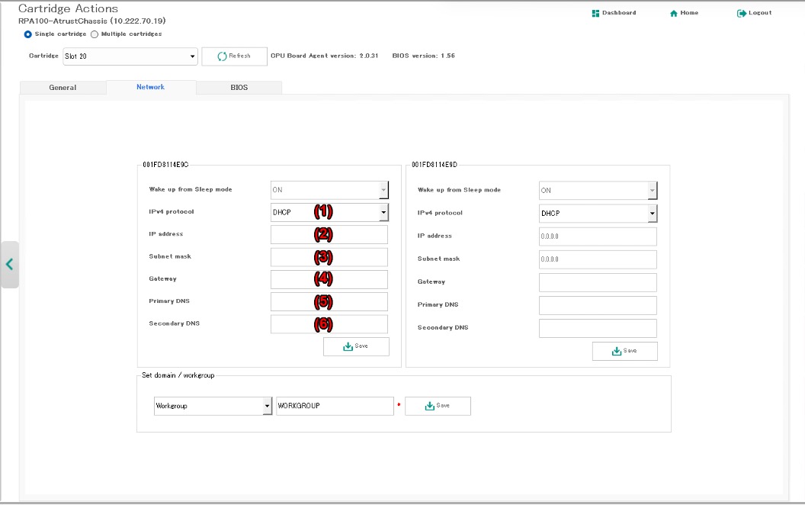The height and width of the screenshot is (505, 805).
Task: Click the WORKGROUP name text field
Action: click(x=335, y=406)
